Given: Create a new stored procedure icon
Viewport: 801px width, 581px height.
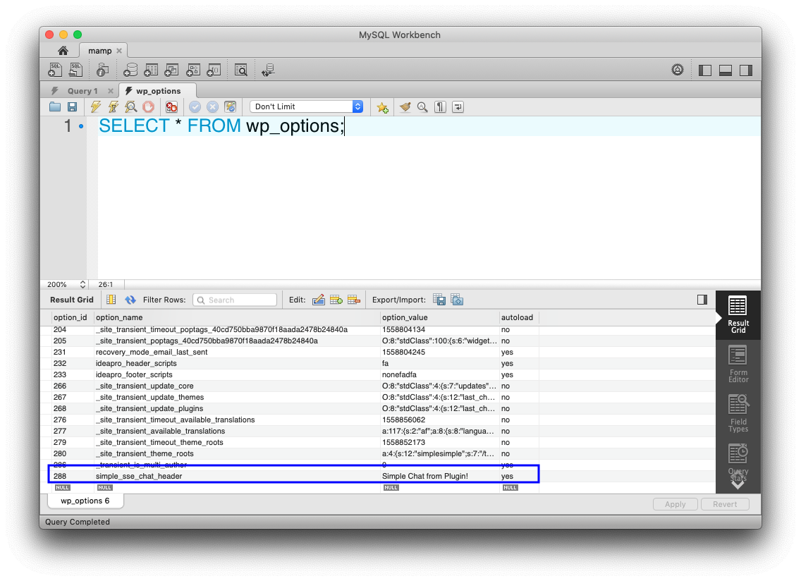Looking at the screenshot, I should [x=193, y=70].
